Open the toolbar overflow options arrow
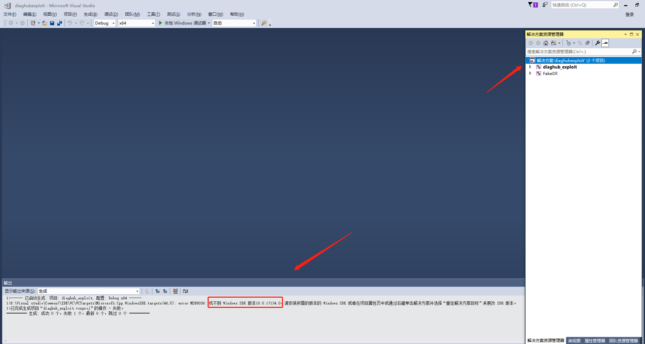Screen dimensions: 645x344 270,25
